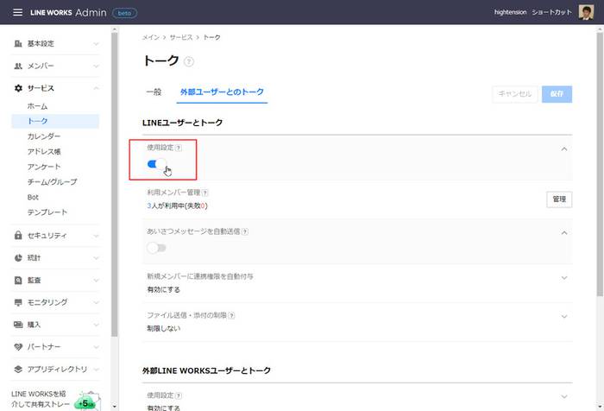This screenshot has width=604, height=411.
Task: Click the モニタリング monitor icon
Action: click(18, 302)
